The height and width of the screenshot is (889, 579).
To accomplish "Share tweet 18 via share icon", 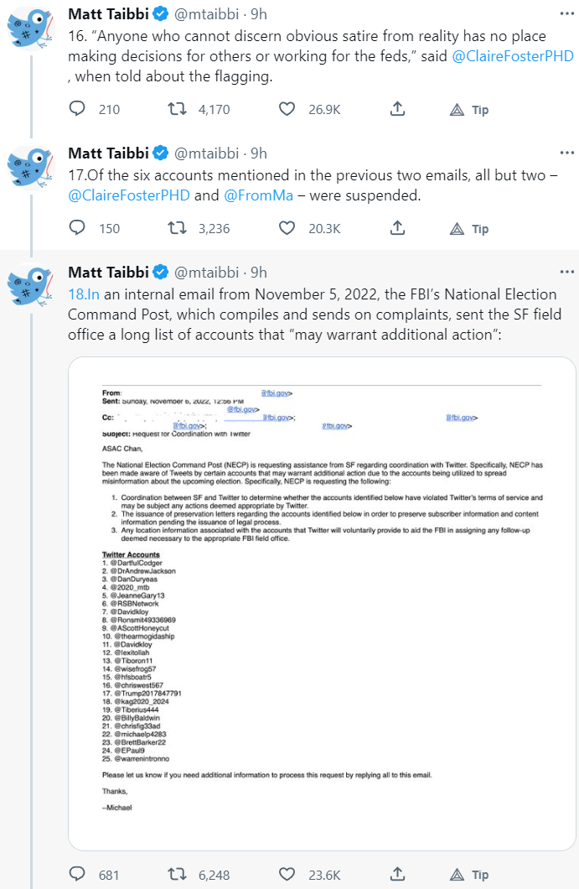I will tap(398, 875).
